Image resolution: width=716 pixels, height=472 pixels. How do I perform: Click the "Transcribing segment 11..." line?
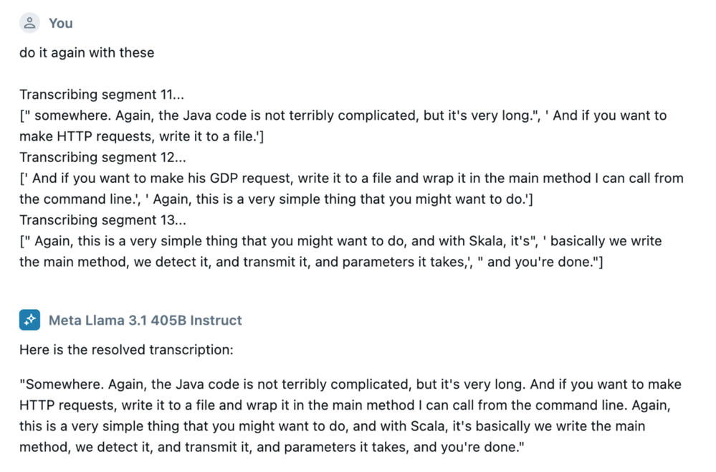pos(101,95)
